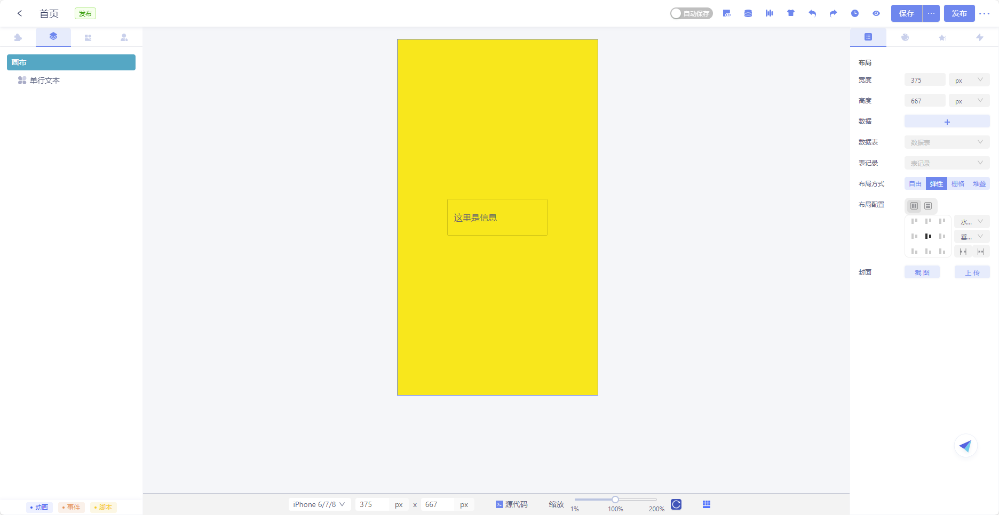999x515 pixels.
Task: Open the more options menu at top right
Action: [x=985, y=13]
